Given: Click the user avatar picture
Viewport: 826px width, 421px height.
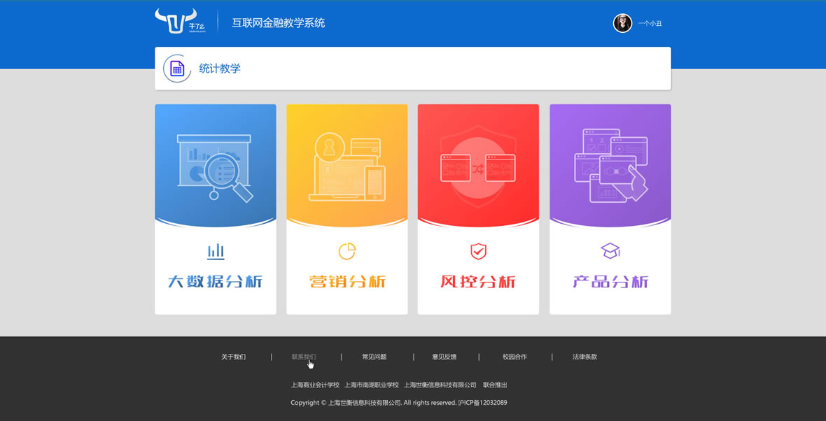Looking at the screenshot, I should click(x=622, y=23).
